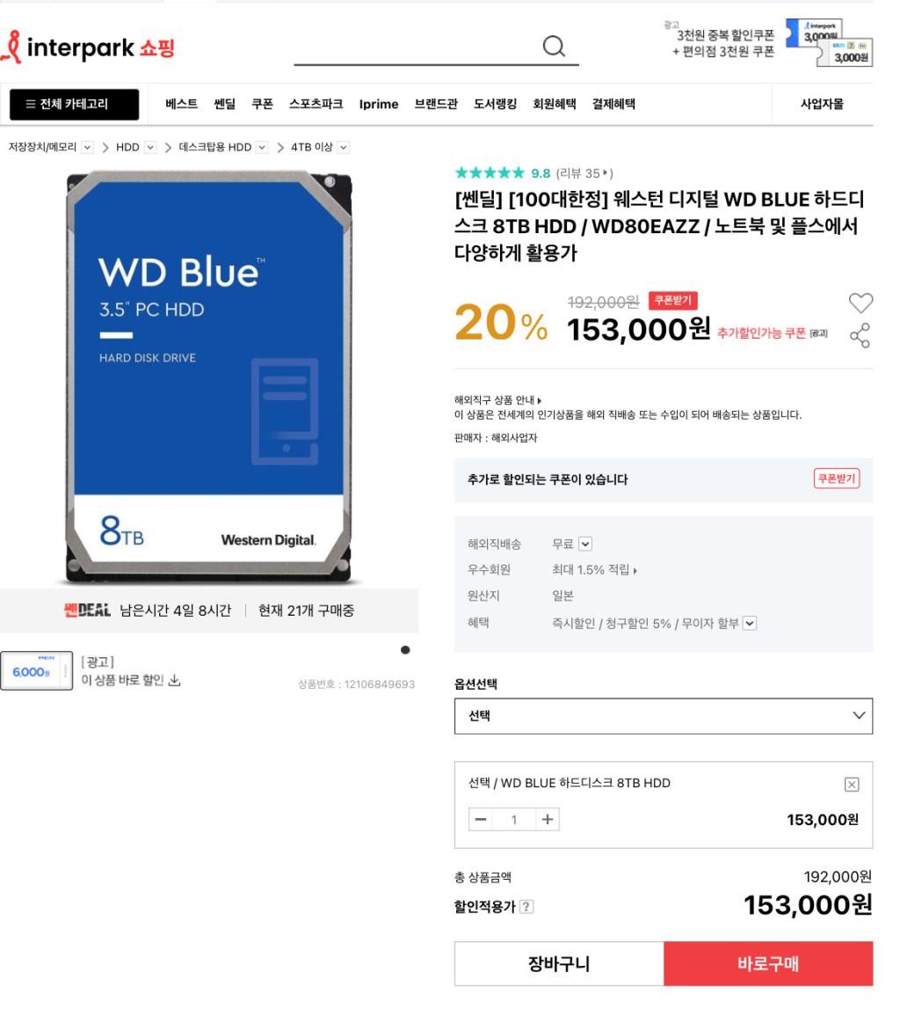Image resolution: width=900 pixels, height=1009 pixels.
Task: Click the 할인적용가 question mark help icon
Action: coord(526,907)
